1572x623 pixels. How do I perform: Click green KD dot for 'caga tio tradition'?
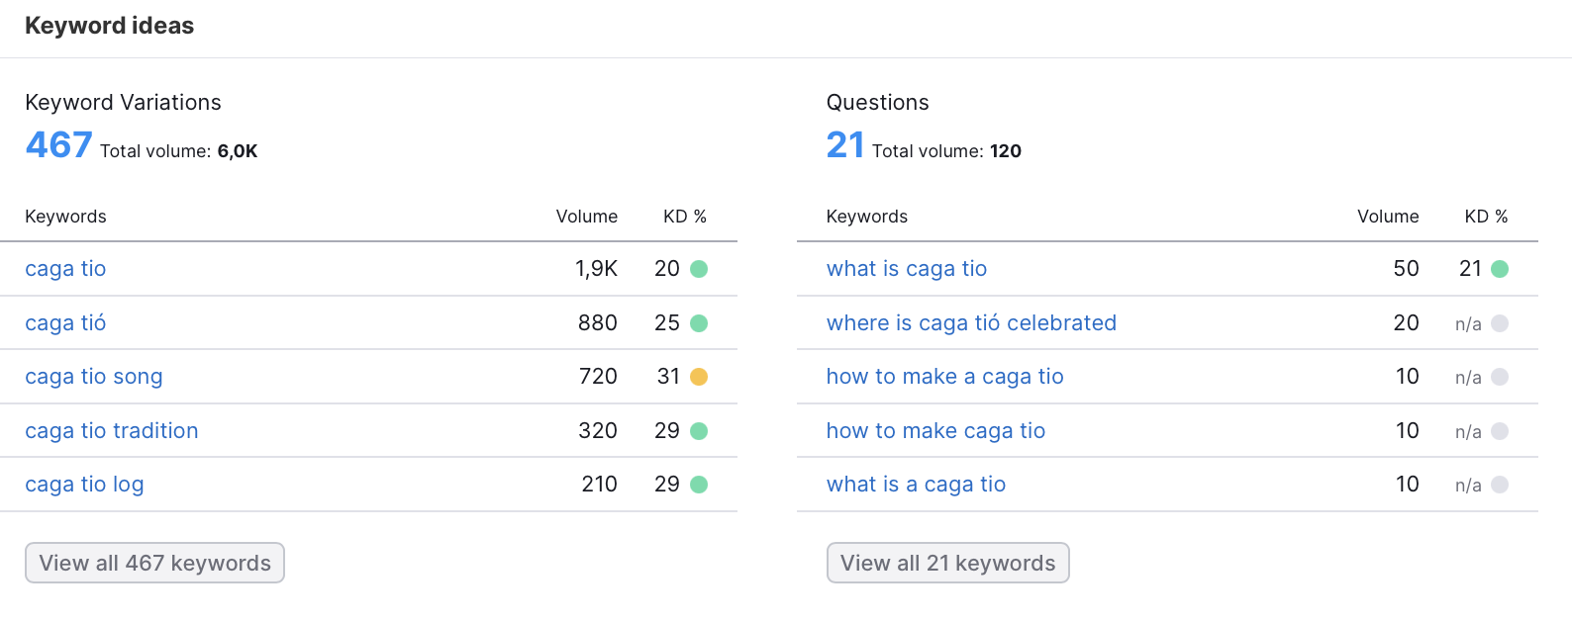click(699, 431)
